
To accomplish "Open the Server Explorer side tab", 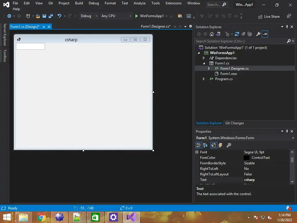I will click(x=5, y=35).
